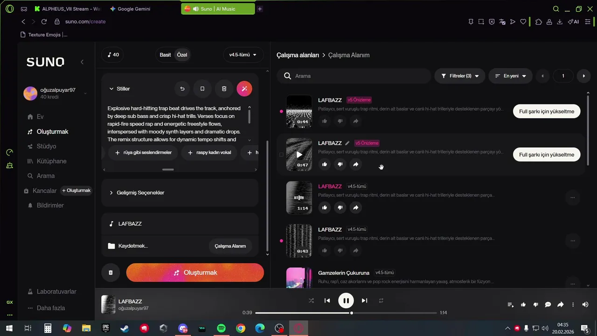Open Arama in the sidebar

coord(46,176)
